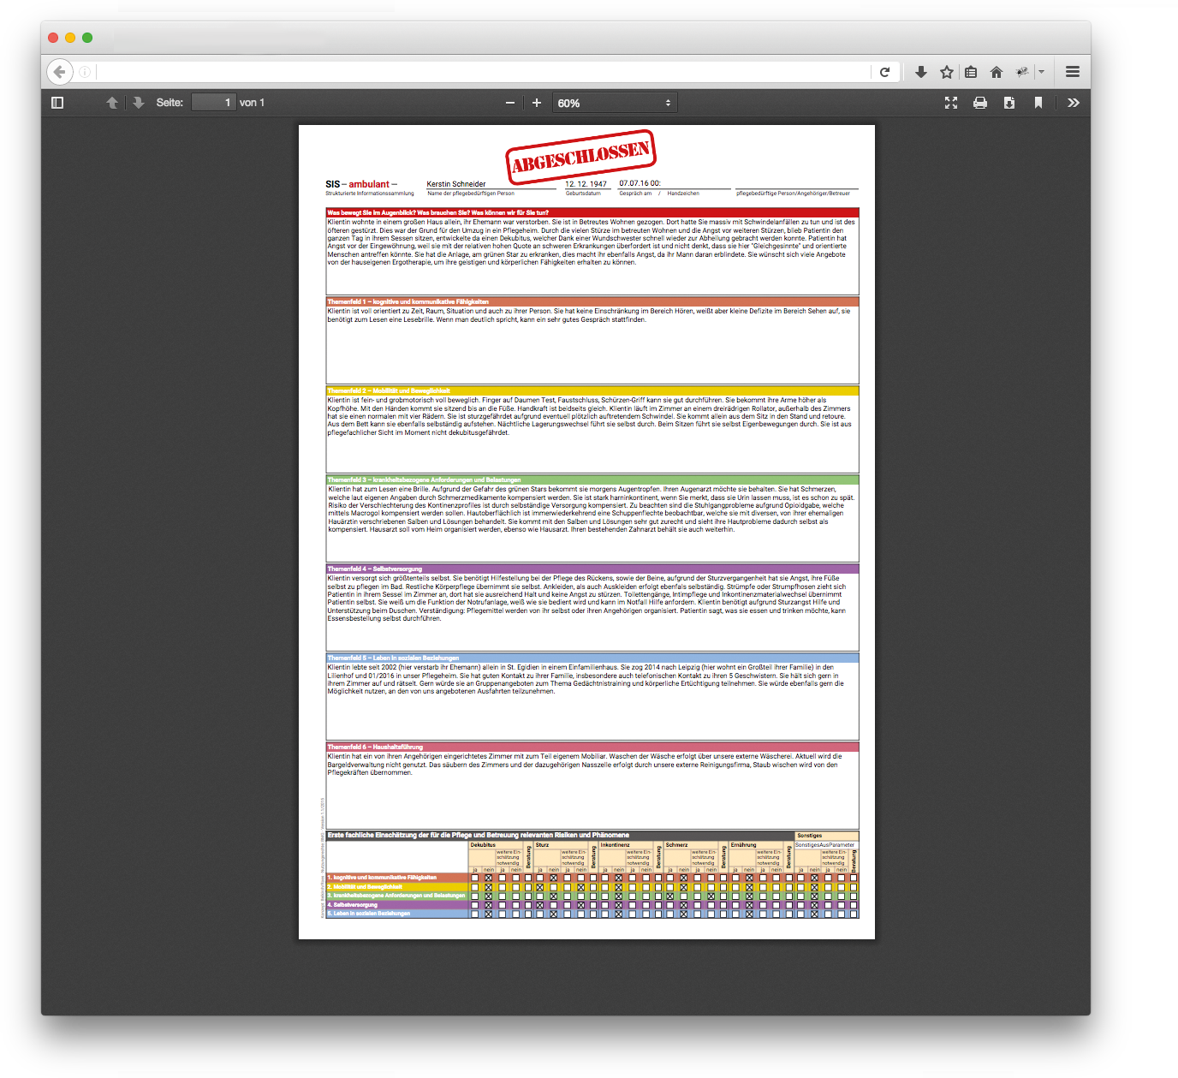Go to the next PDF page

[x=138, y=103]
